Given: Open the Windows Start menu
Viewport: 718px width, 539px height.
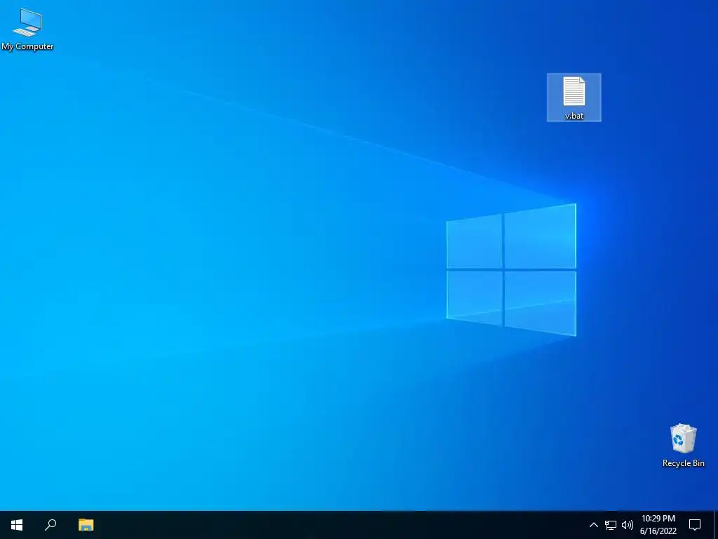Looking at the screenshot, I should [x=17, y=525].
